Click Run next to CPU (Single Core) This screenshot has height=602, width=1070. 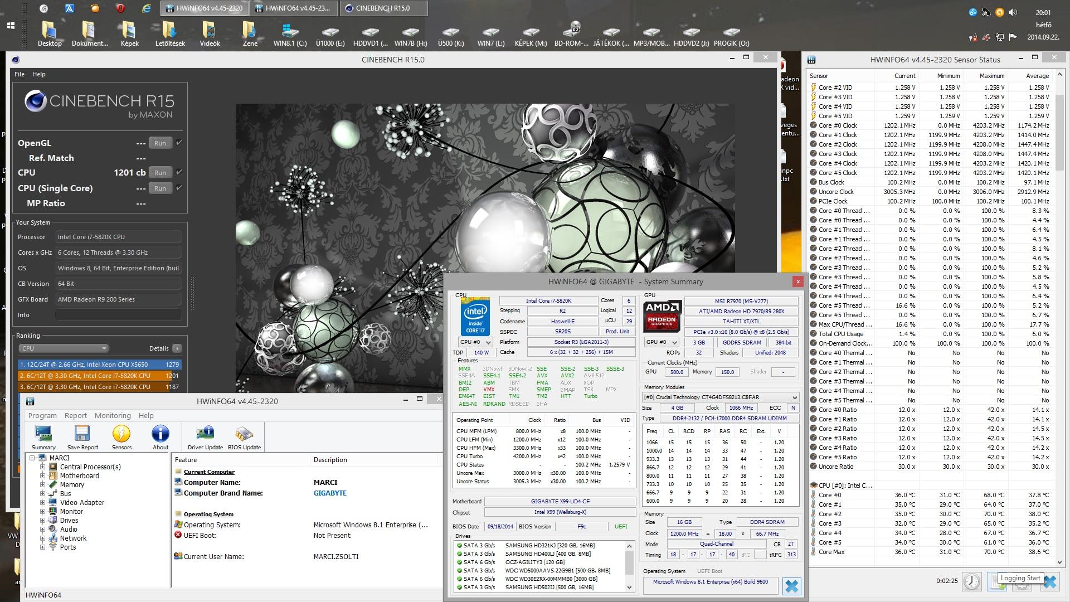pyautogui.click(x=160, y=188)
